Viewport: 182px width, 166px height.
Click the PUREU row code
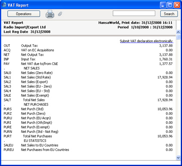pyautogui.click(x=9, y=150)
